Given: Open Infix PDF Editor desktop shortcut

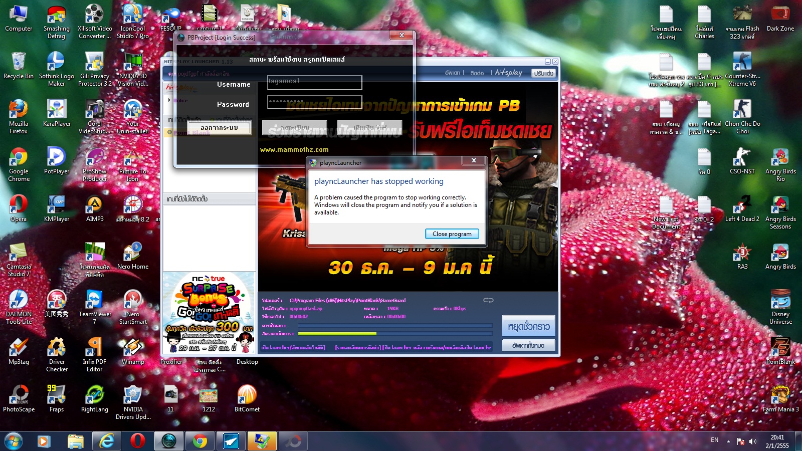Looking at the screenshot, I should click(95, 355).
